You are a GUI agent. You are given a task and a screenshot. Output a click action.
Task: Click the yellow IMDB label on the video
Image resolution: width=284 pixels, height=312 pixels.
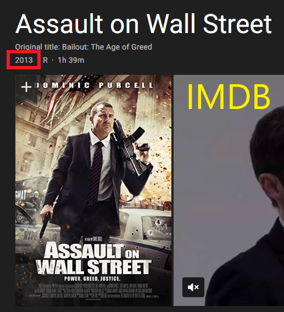[229, 96]
